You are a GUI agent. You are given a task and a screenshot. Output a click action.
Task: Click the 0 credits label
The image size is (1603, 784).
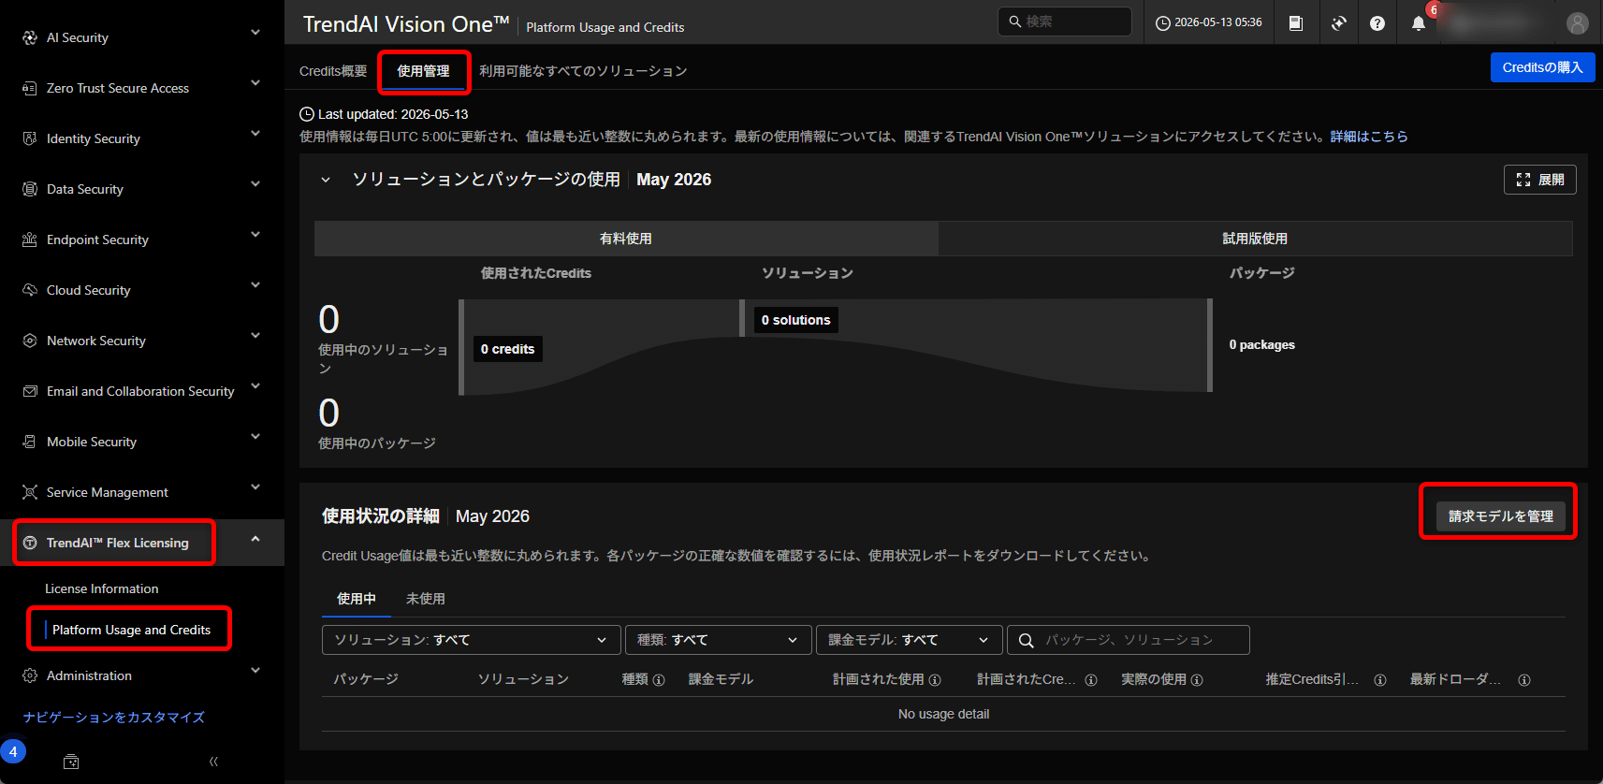pos(507,349)
